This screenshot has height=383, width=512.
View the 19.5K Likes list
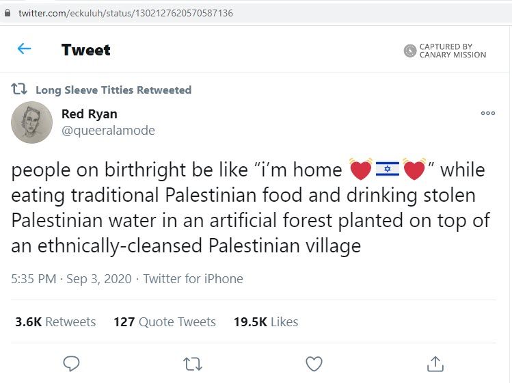[266, 321]
